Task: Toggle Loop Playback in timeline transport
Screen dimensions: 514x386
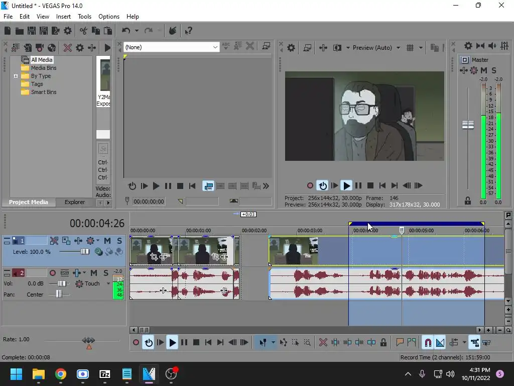Action: click(149, 343)
